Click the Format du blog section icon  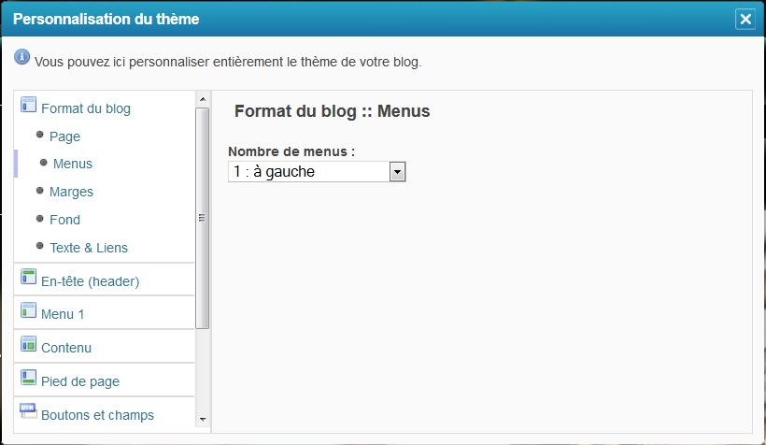[x=28, y=105]
